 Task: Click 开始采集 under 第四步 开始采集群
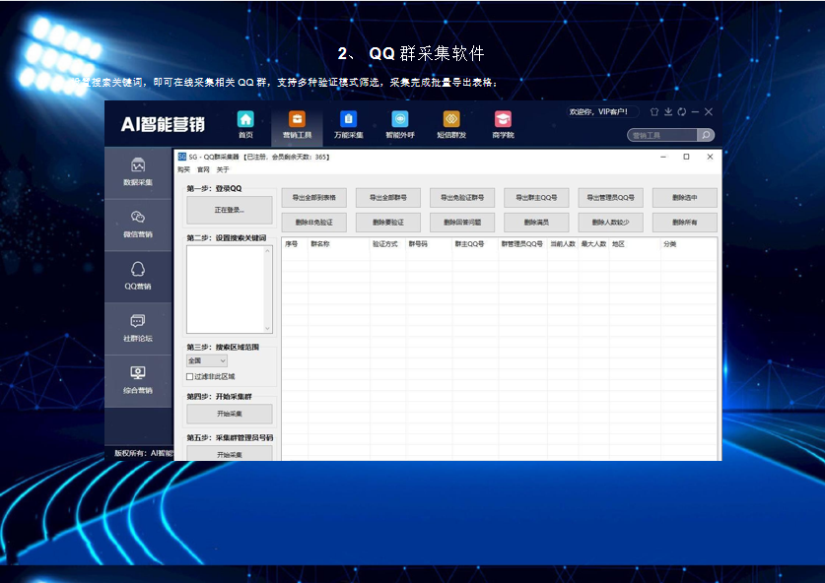tap(230, 414)
